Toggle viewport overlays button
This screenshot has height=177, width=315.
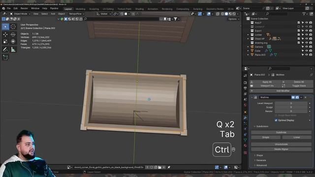click(x=209, y=14)
